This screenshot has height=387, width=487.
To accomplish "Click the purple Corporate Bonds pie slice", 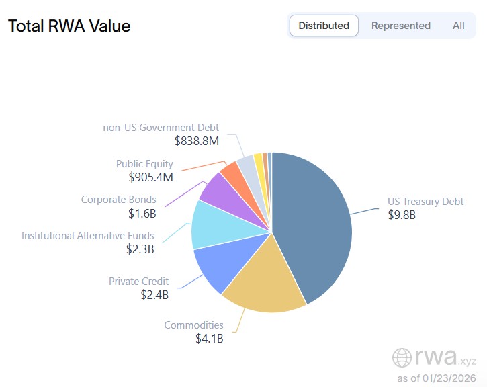I will coord(217,188).
